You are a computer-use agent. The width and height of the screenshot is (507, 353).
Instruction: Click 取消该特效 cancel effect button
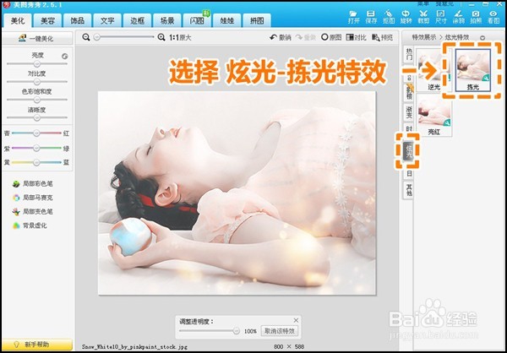[x=280, y=331]
